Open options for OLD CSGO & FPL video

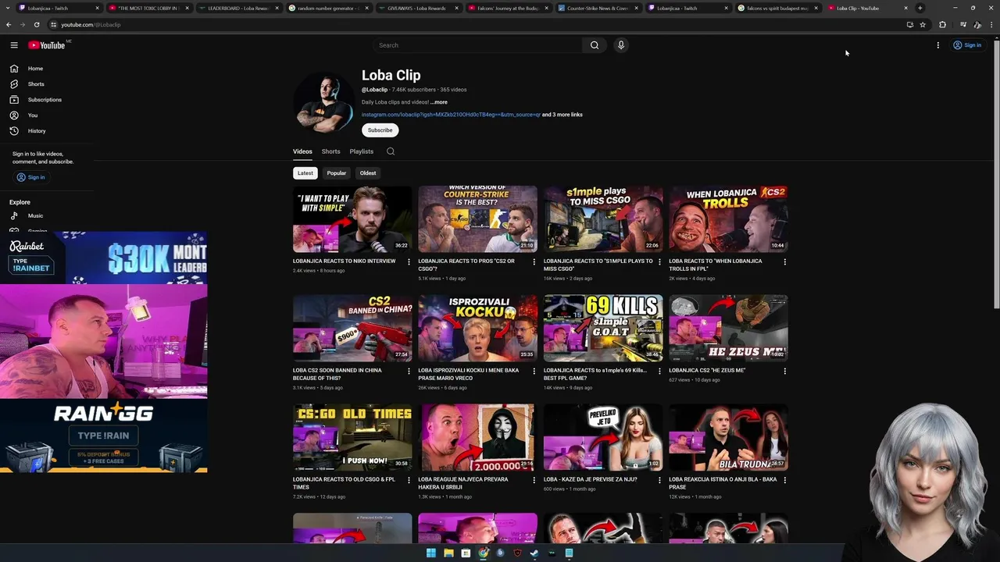409,481
